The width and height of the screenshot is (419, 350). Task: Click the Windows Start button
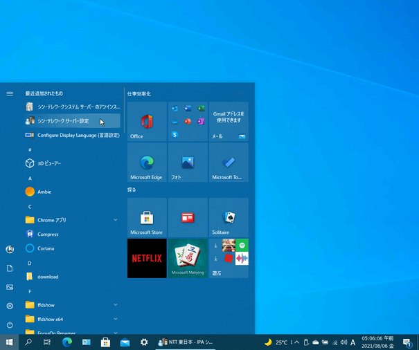point(10,342)
